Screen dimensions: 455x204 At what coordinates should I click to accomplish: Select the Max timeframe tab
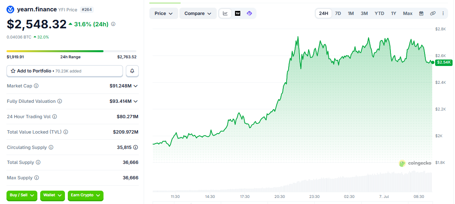(408, 13)
